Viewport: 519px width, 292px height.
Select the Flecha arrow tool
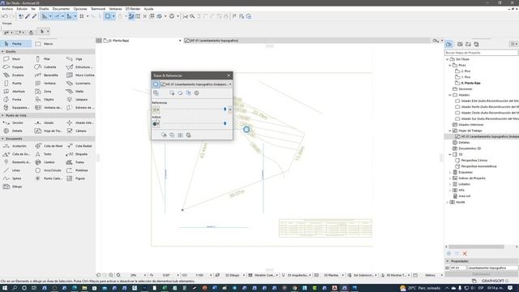pos(16,44)
